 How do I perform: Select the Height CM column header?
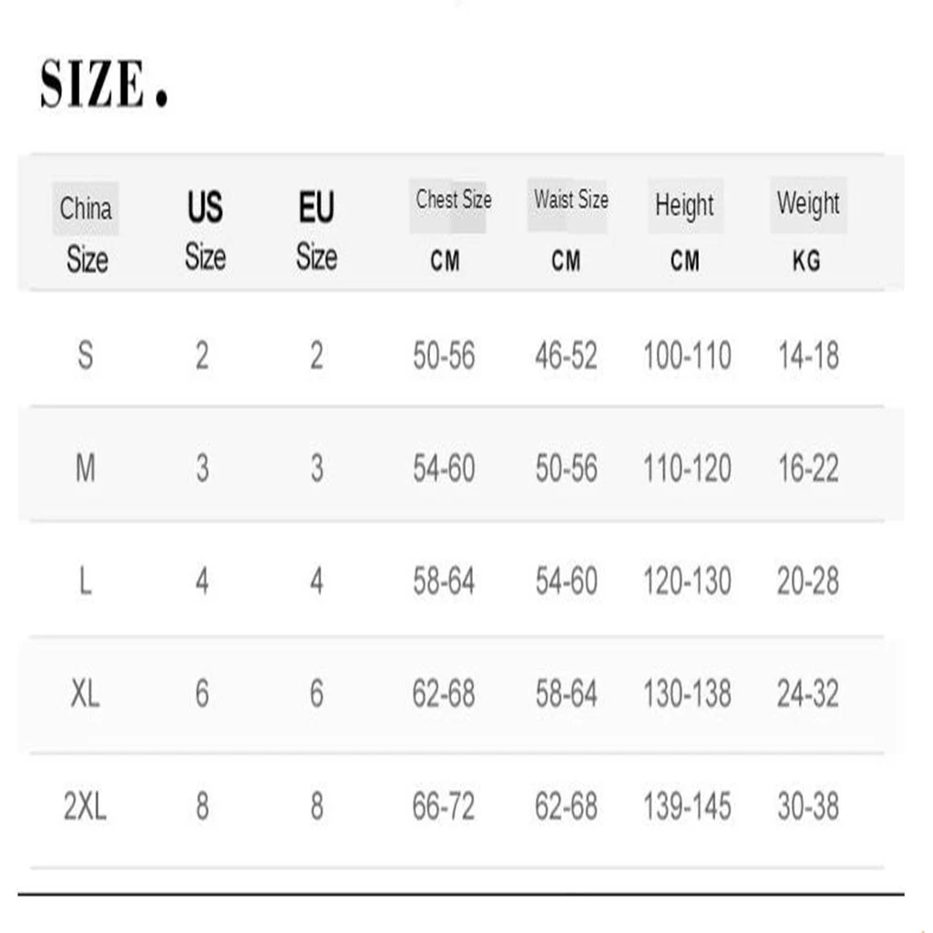tap(685, 231)
